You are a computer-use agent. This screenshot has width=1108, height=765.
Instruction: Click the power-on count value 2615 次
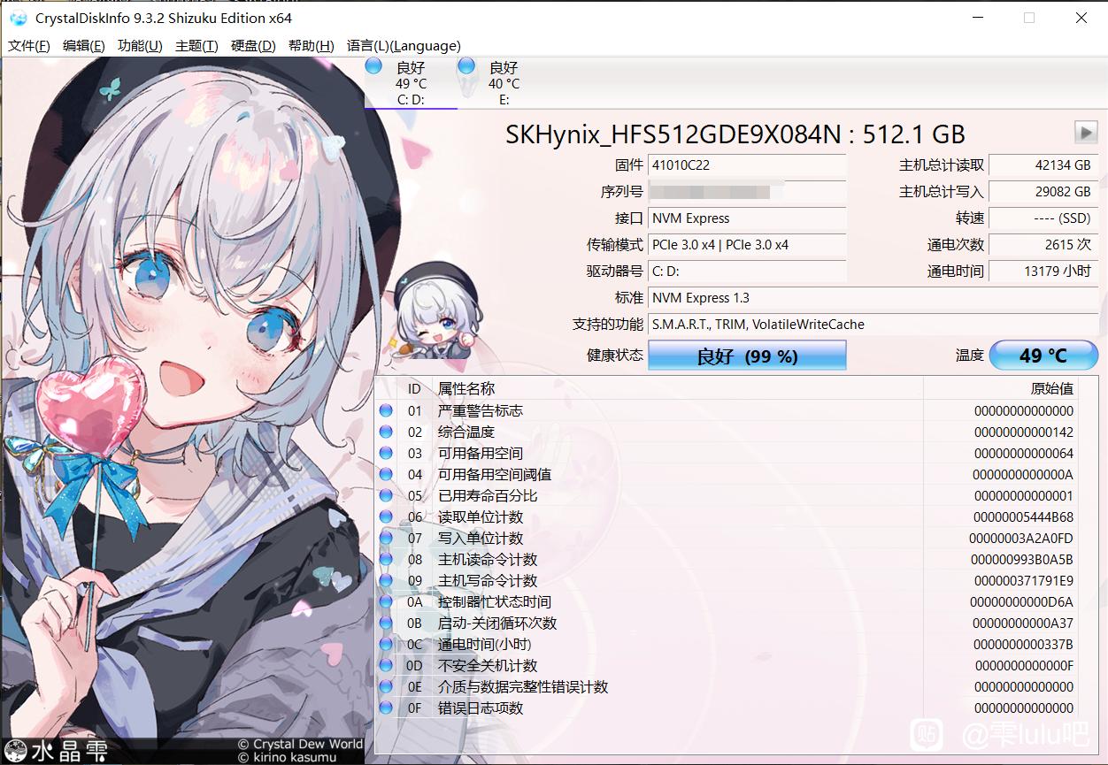pos(1043,244)
